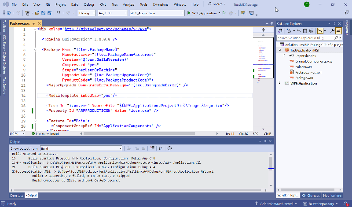Open the File menu
The height and width of the screenshot is (207, 352).
[x=14, y=4]
